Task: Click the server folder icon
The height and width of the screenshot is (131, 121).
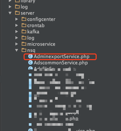Action: click(17, 13)
